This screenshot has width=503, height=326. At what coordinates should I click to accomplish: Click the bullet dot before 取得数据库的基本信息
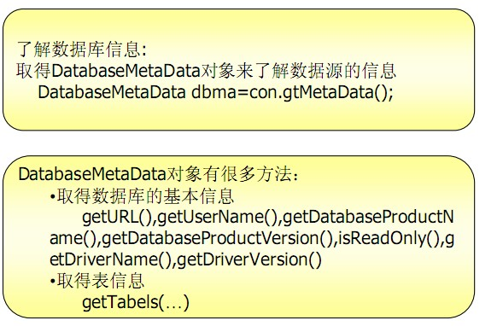[53, 196]
